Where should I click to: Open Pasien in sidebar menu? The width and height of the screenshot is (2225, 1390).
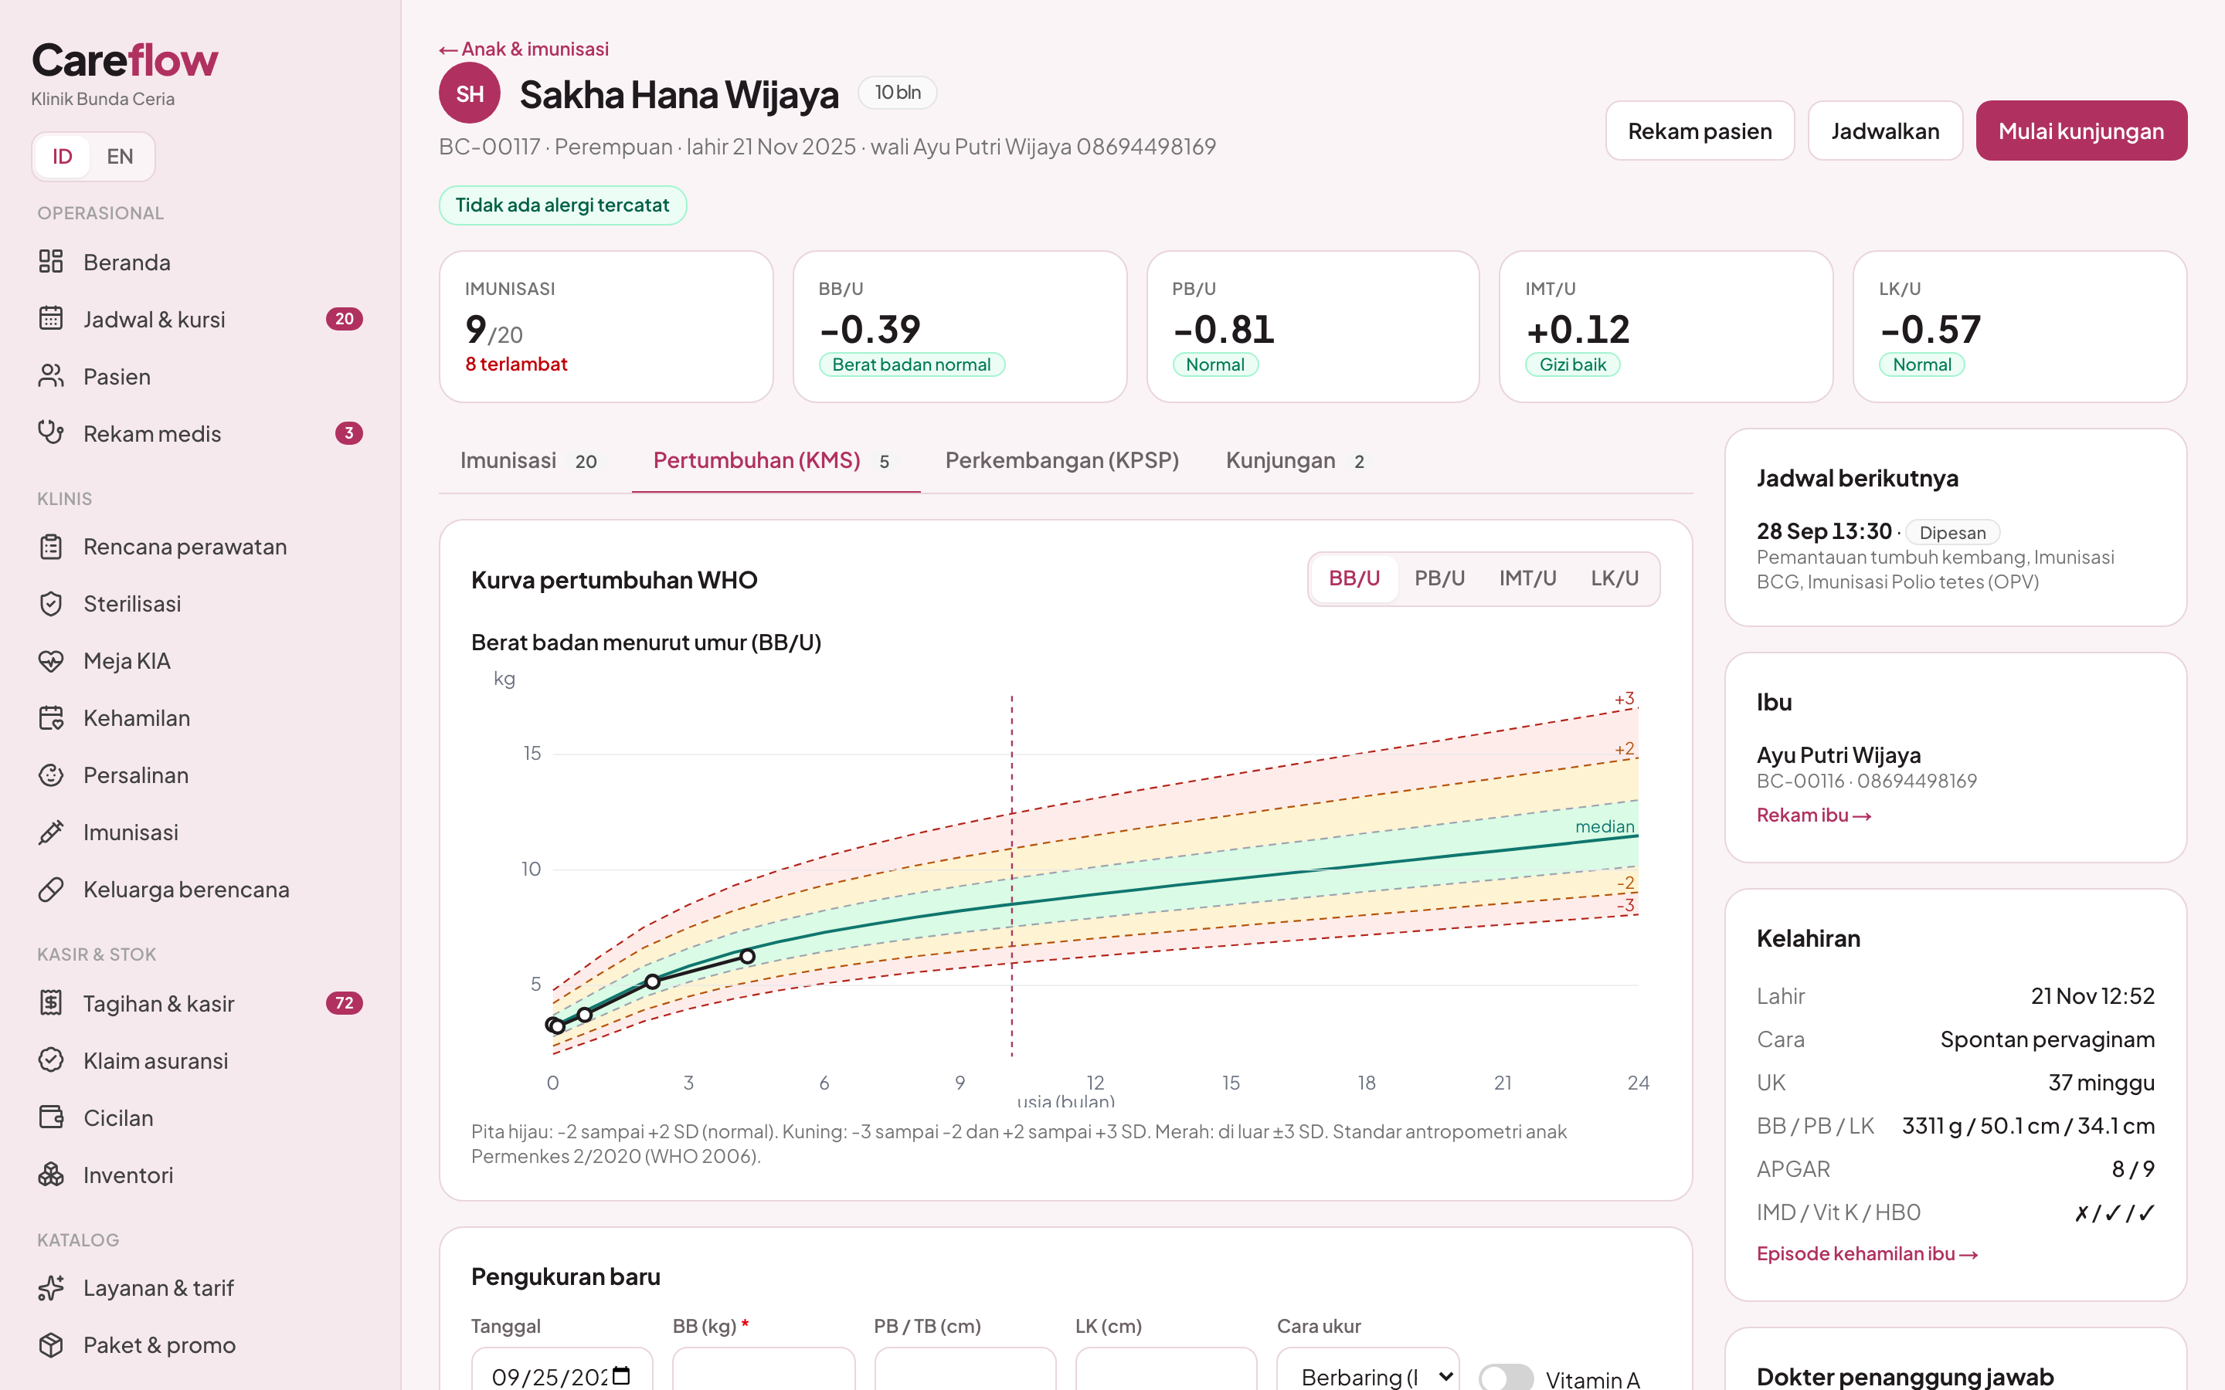[199, 376]
